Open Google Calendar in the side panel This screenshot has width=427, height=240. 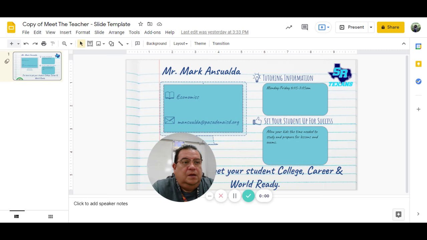coord(418,47)
